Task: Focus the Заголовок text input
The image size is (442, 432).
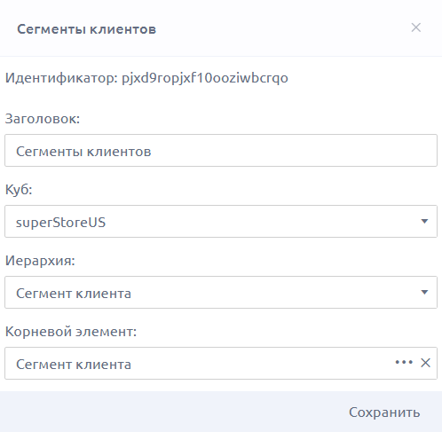Action: point(221,150)
